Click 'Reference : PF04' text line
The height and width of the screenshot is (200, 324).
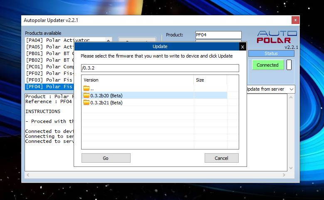(49, 101)
